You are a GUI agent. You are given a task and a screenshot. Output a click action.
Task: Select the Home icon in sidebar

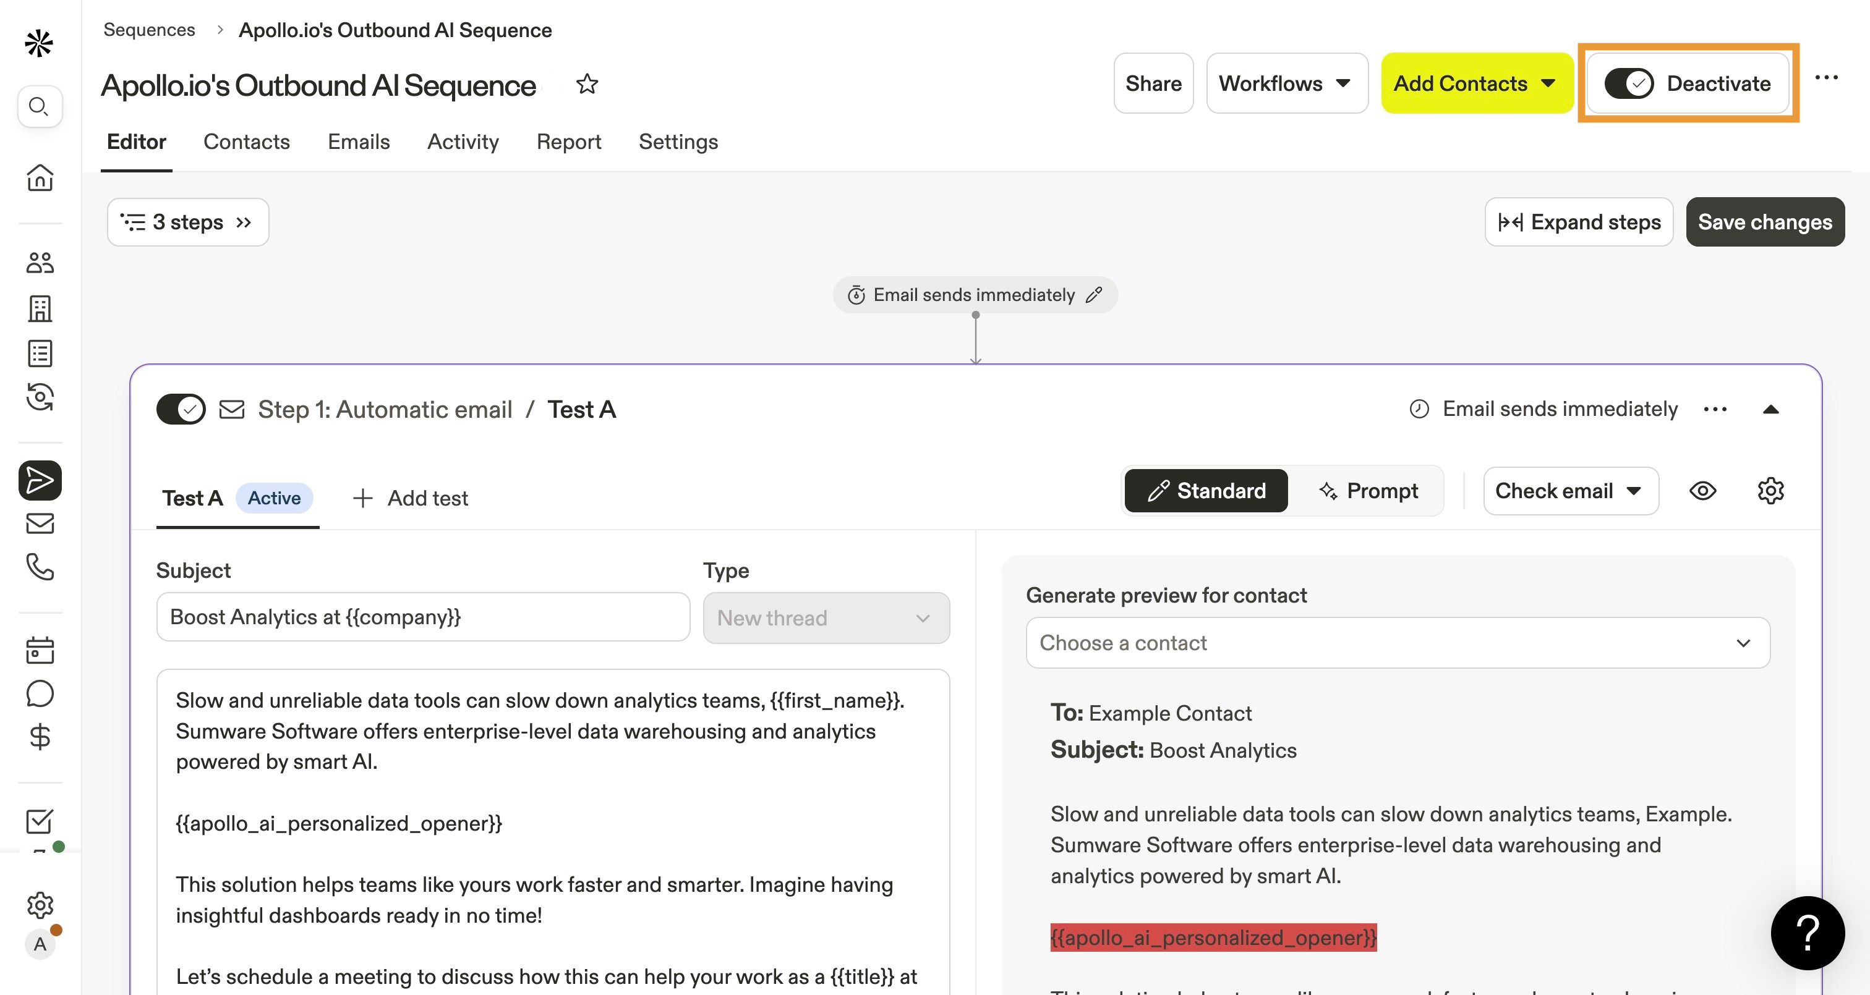click(39, 179)
